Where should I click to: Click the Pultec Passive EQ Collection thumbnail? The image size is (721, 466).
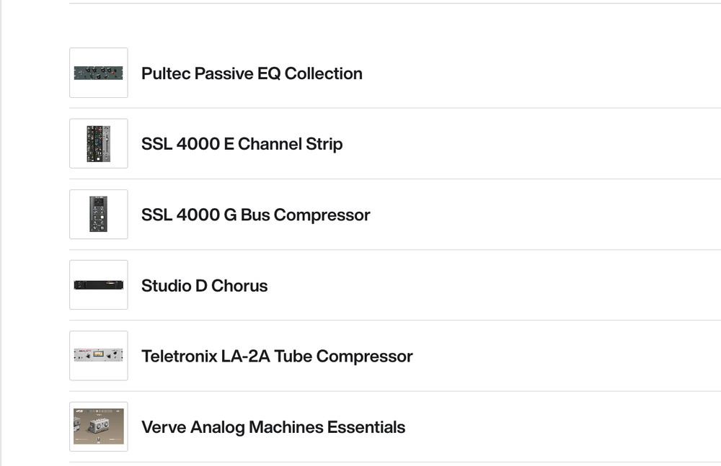click(98, 73)
